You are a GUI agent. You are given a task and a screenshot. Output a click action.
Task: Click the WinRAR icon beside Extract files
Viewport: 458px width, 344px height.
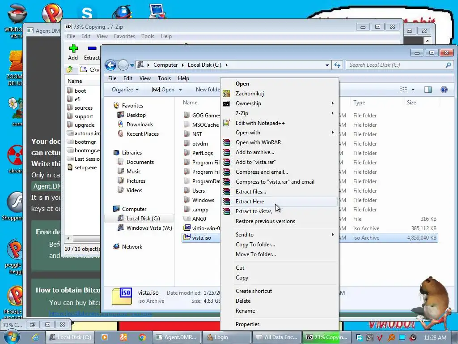point(226,192)
